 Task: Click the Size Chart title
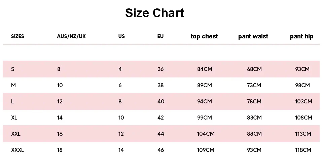(x=155, y=13)
